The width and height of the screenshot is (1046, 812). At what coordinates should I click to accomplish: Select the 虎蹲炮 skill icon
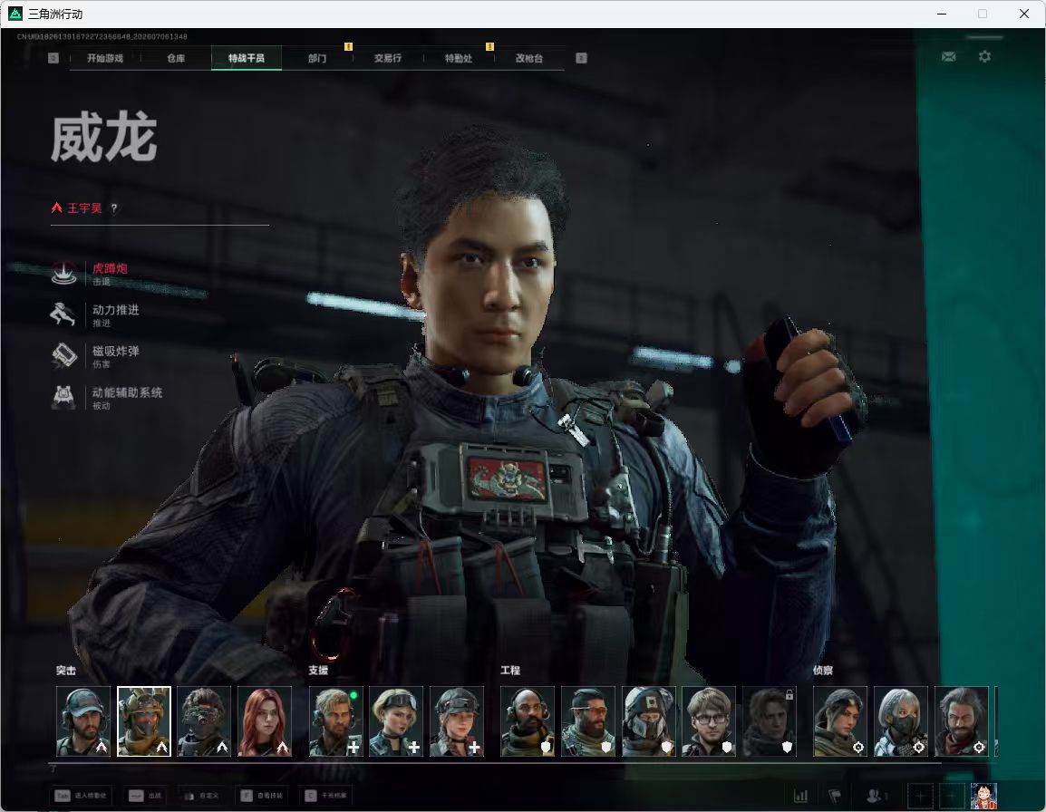(64, 273)
